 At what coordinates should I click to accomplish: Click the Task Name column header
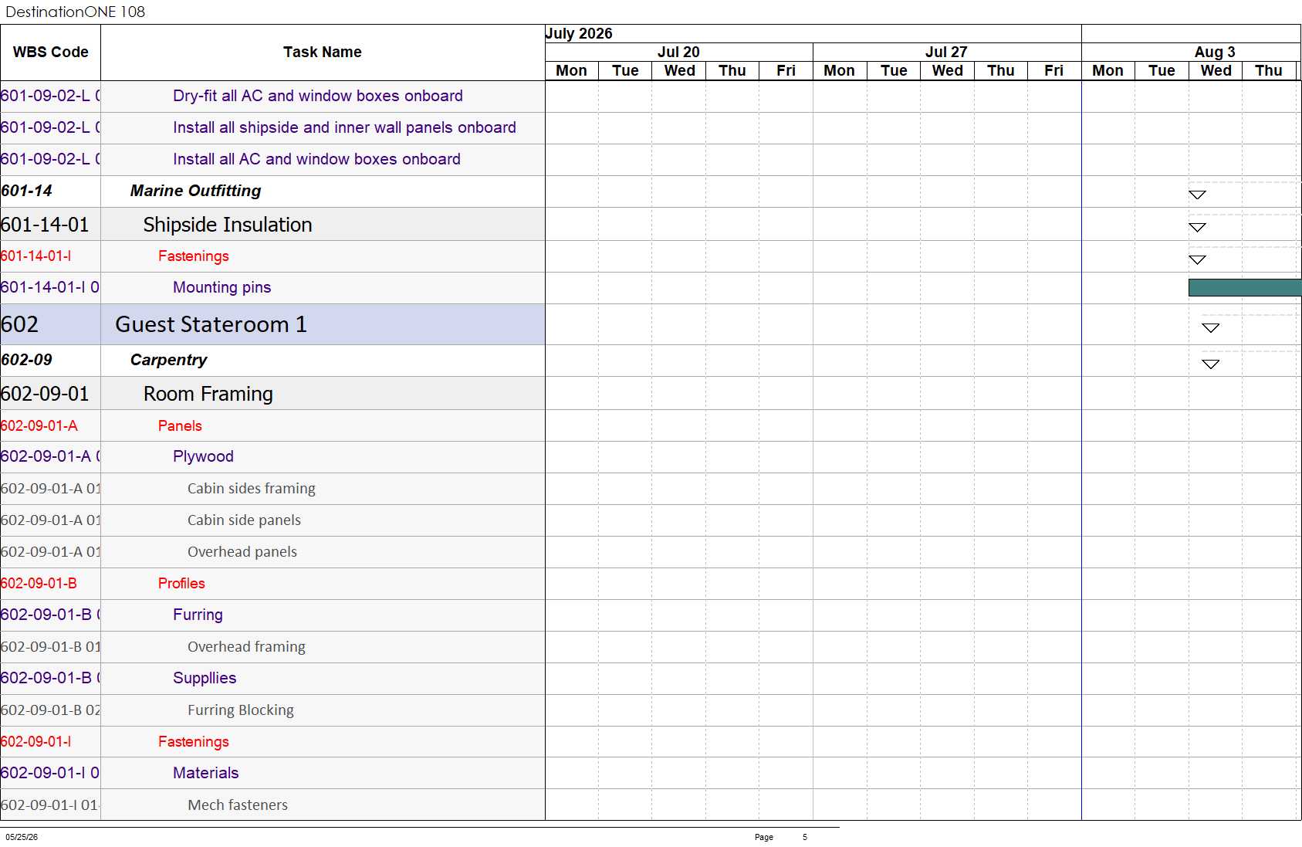click(323, 52)
